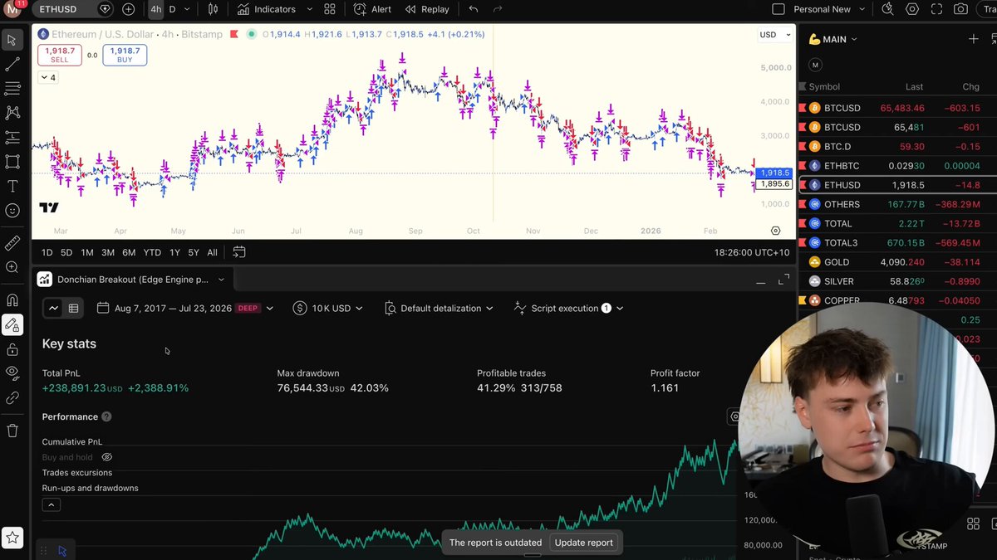This screenshot has height=560, width=997.
Task: Add symbol to watchlist plus icon
Action: tap(974, 39)
